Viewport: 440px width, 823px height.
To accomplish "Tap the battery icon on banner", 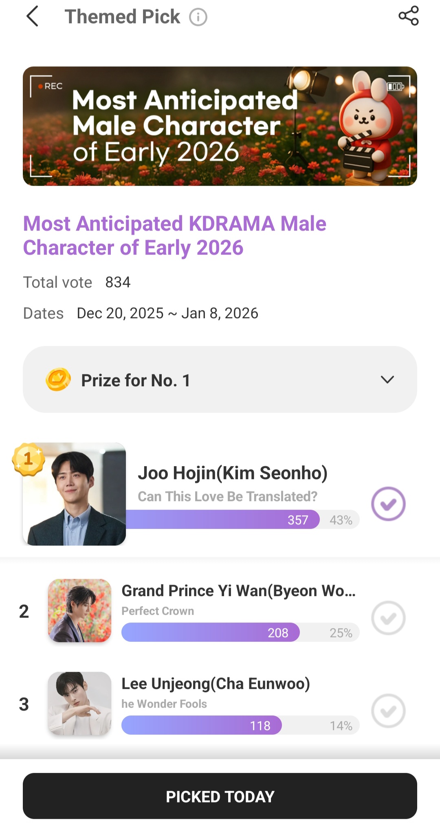I will coord(395,86).
